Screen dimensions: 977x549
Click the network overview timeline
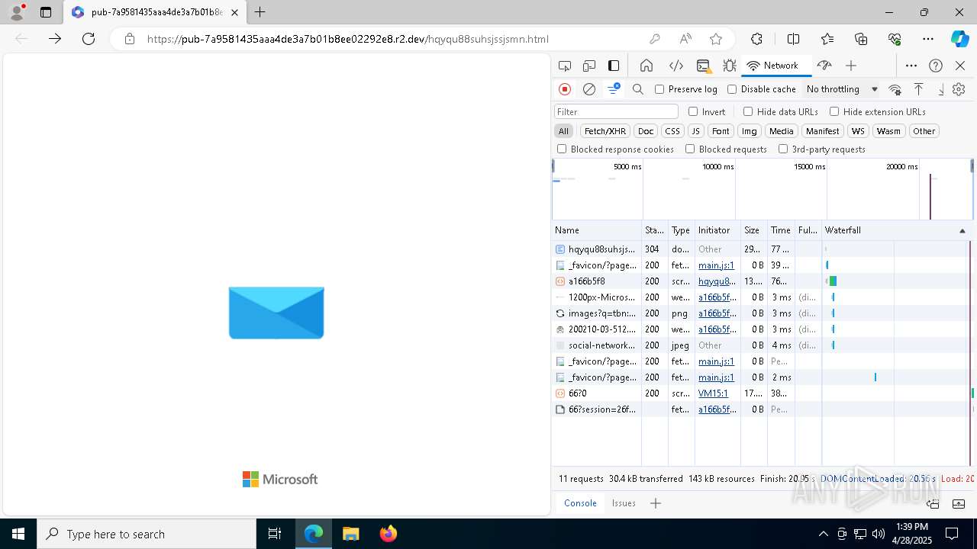(763, 189)
